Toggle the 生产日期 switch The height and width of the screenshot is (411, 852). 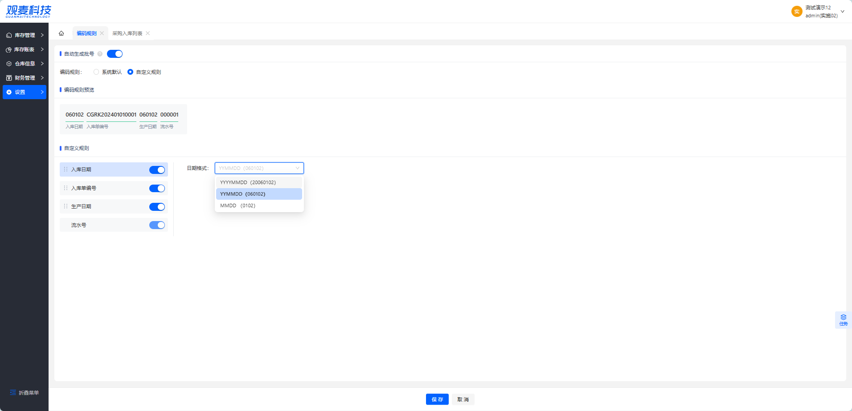point(157,207)
